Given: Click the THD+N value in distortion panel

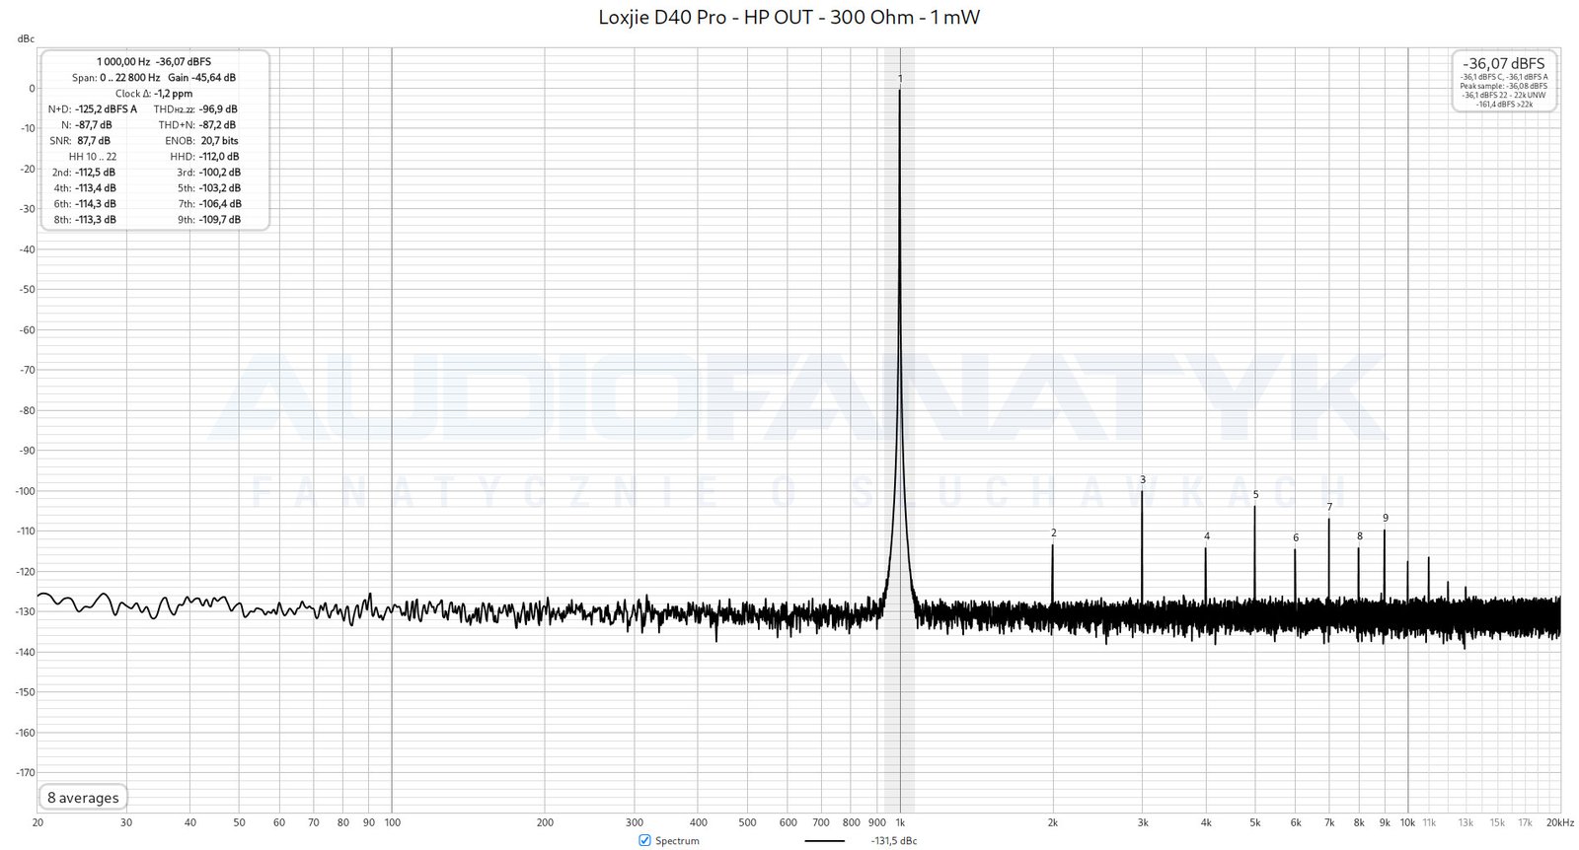Looking at the screenshot, I should click(x=215, y=125).
